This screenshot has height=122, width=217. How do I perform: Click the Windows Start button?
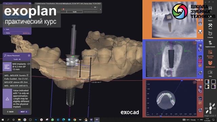pos(3,120)
